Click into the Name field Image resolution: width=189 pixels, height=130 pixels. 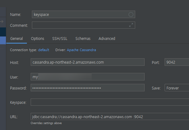click(x=80, y=14)
